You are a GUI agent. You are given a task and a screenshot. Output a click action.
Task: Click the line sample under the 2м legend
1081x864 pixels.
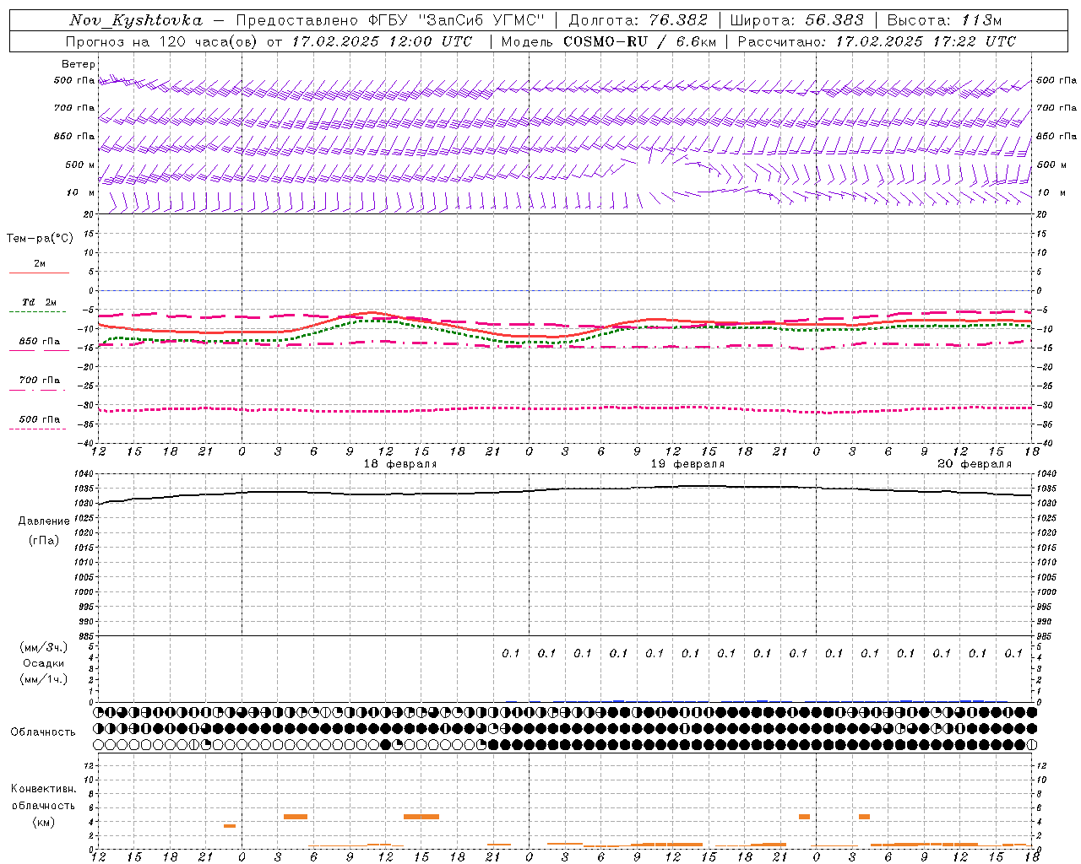pos(39,273)
